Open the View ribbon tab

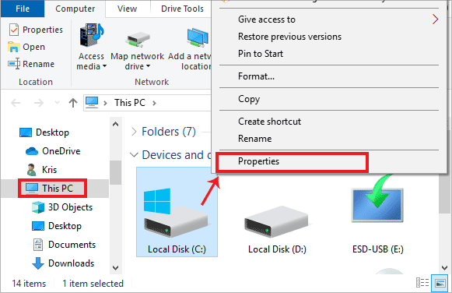click(x=127, y=9)
